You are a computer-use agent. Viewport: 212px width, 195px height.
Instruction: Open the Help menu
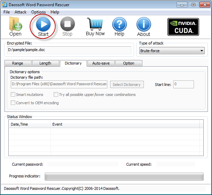click(x=55, y=12)
